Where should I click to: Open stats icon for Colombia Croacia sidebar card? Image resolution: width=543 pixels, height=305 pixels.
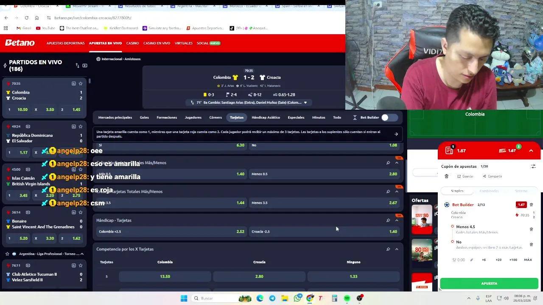[x=73, y=83]
